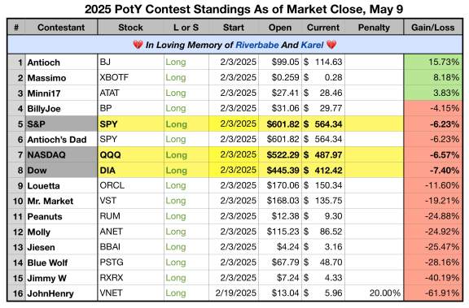The height and width of the screenshot is (308, 469).
Task: Click the highlighted SPY ticker cell
Action: click(x=131, y=124)
